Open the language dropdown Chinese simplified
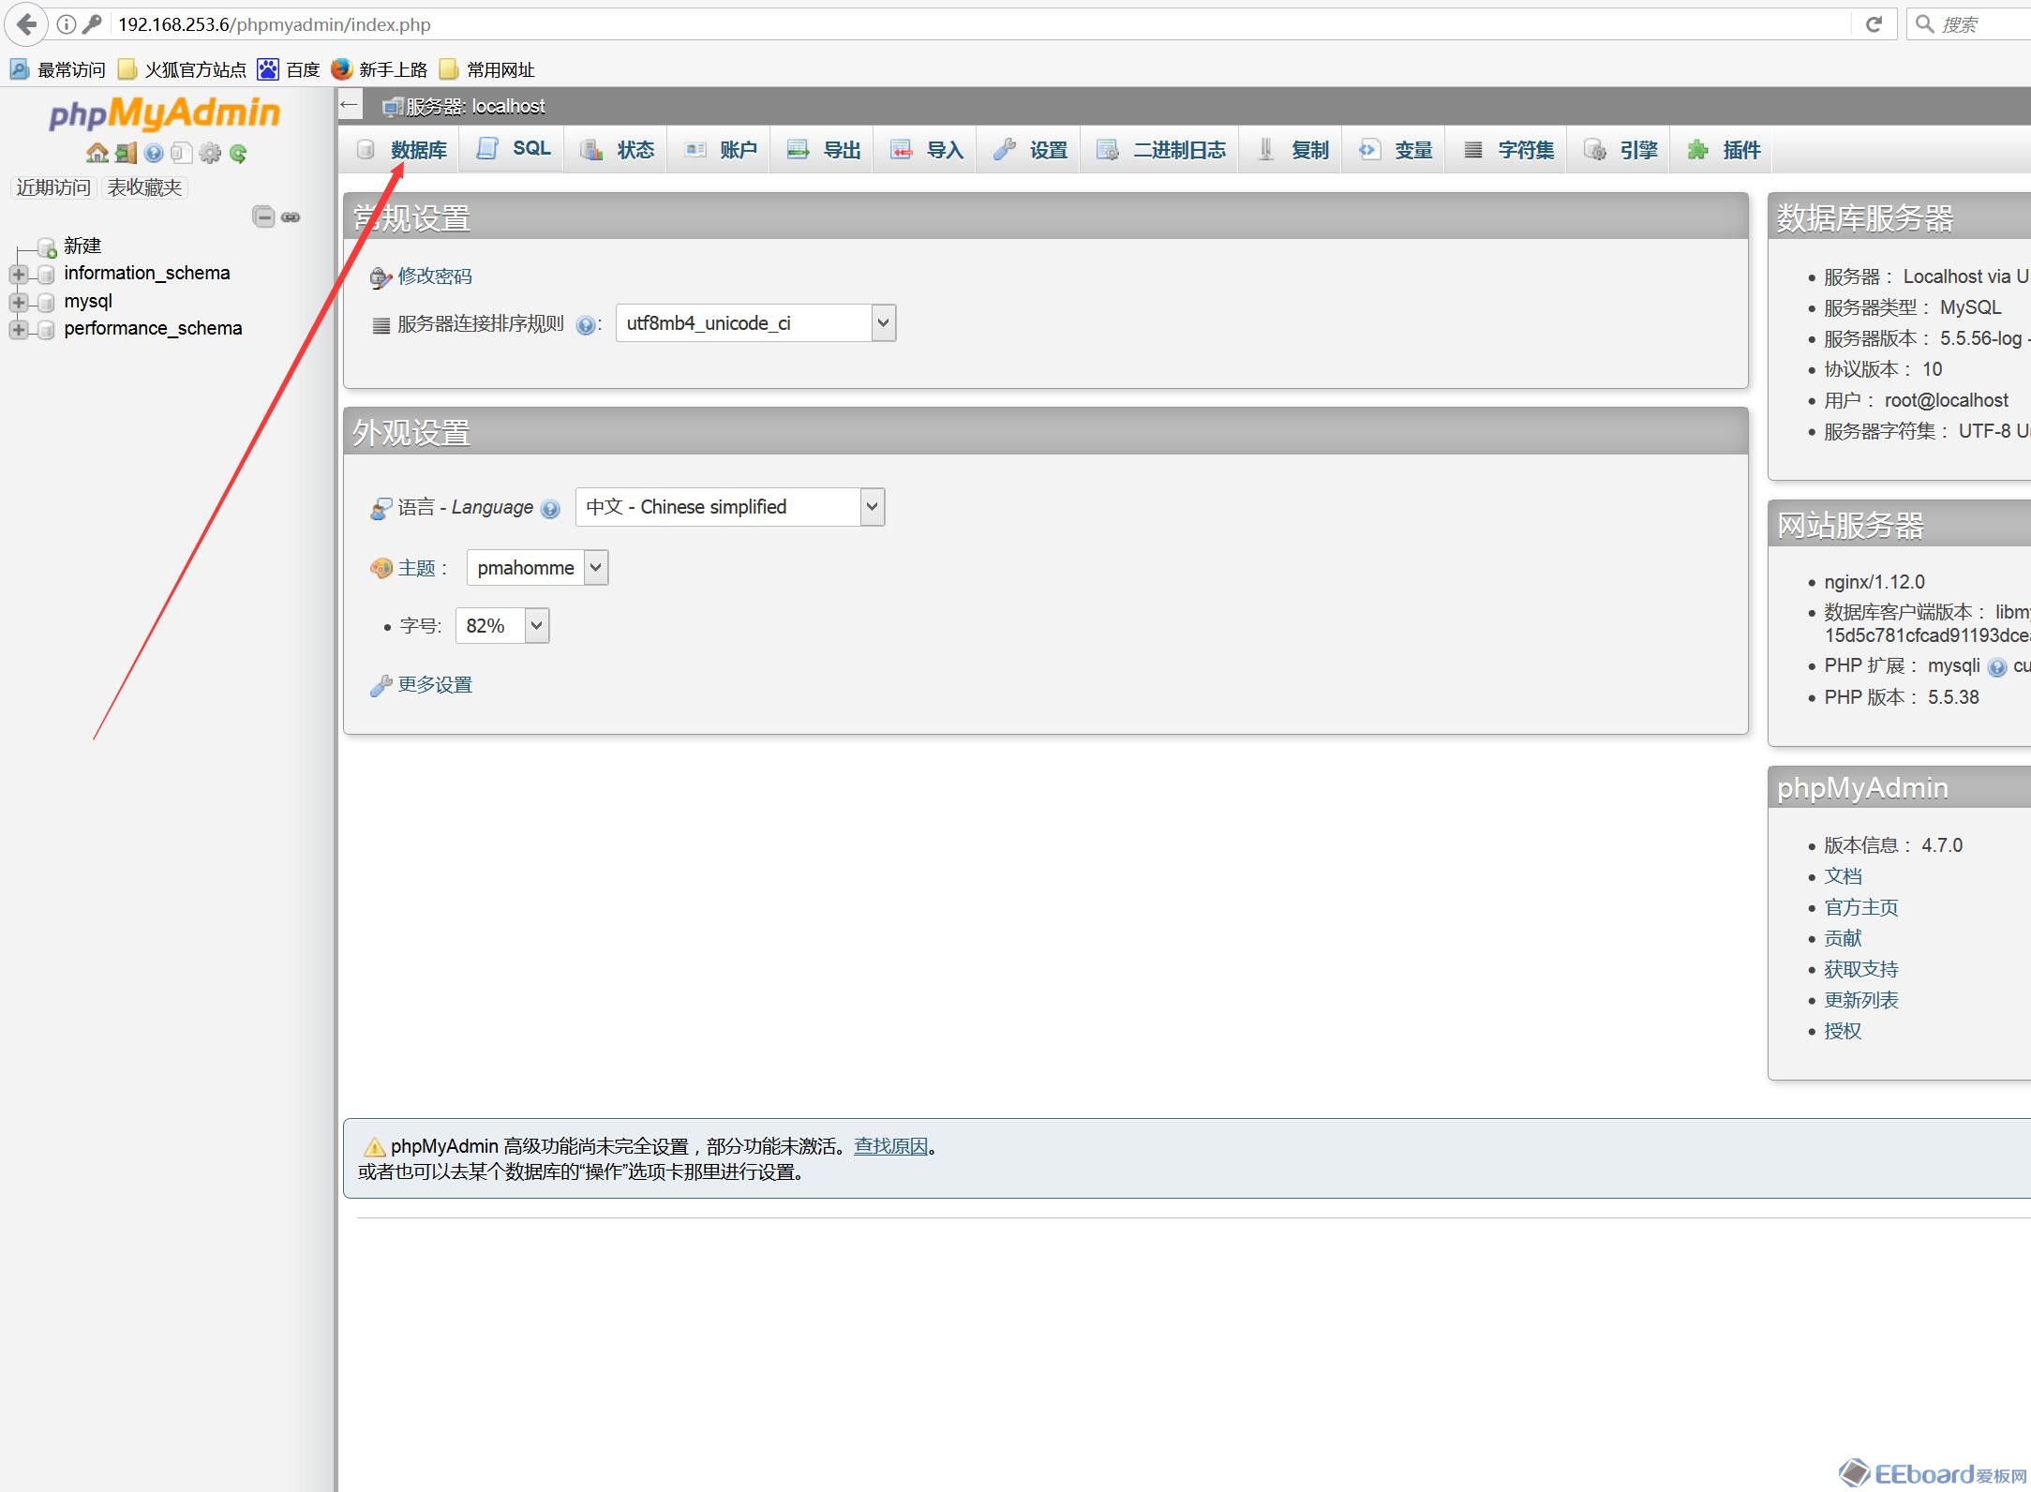Viewport: 2031px width, 1492px height. (x=730, y=507)
